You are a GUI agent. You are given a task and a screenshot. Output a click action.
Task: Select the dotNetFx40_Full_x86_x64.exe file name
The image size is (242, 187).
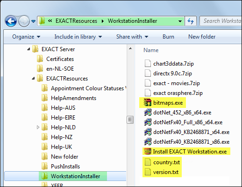point(188,122)
